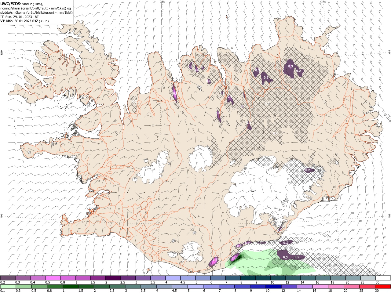
Task: Click the VT: Mán. 30.01.2023 03Z valid time
Action: (x=19, y=21)
